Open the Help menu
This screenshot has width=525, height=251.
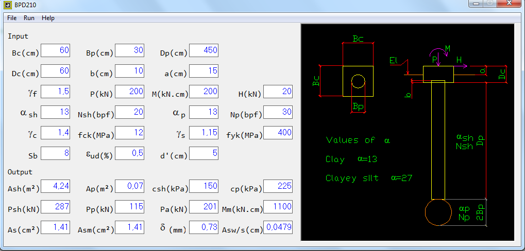tap(48, 18)
